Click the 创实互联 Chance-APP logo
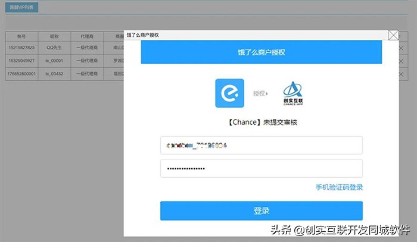417x242 pixels. coord(293,93)
